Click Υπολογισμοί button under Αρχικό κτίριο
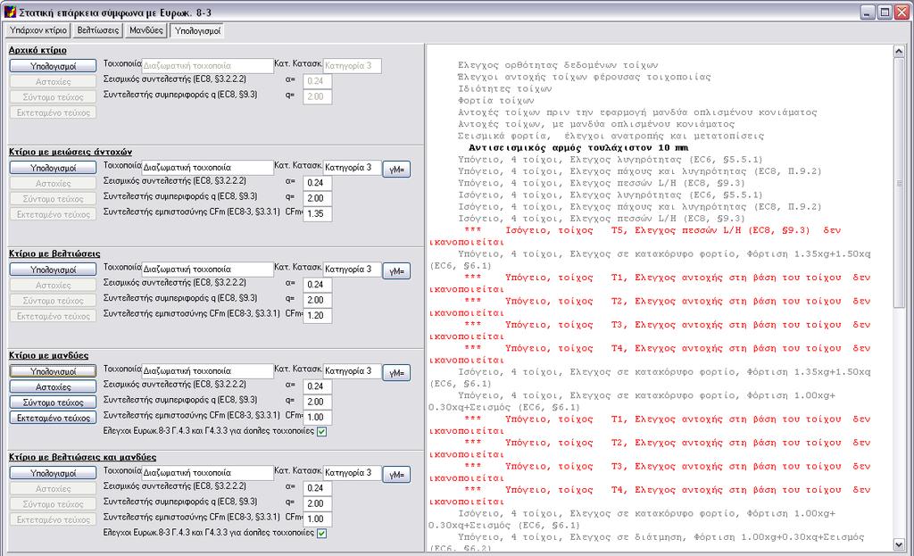Image resolution: width=914 pixels, height=556 pixels. click(x=53, y=66)
